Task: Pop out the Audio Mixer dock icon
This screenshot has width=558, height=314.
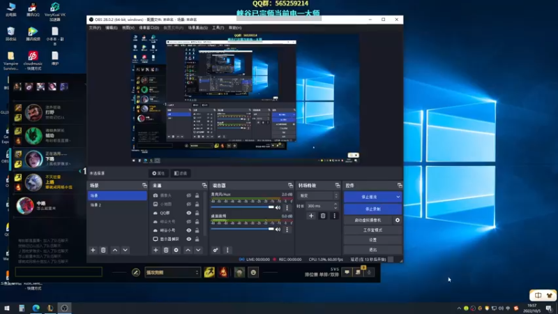Action: [290, 186]
